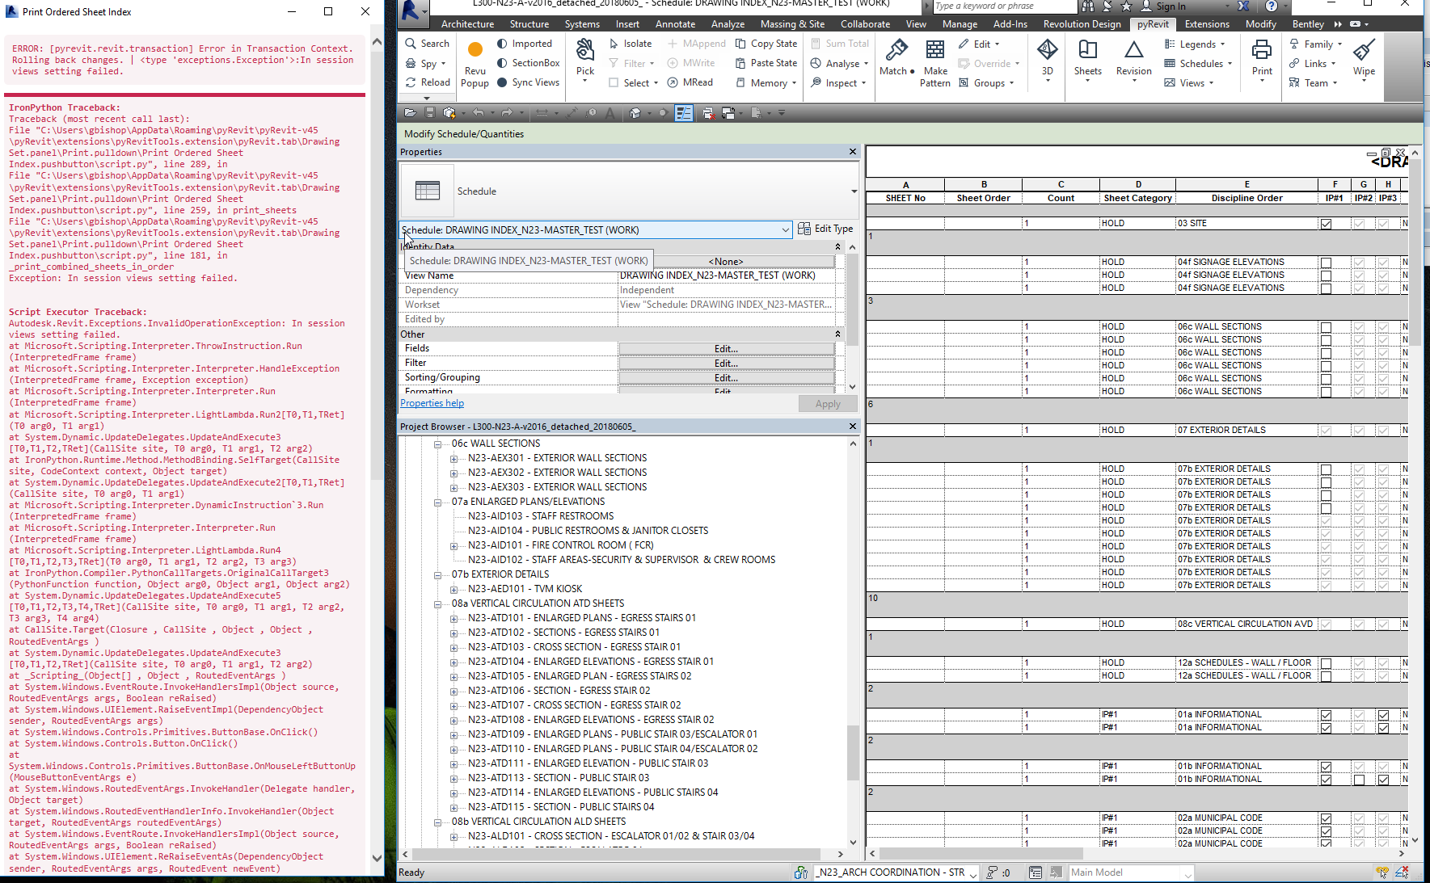Uncheck IP#1 on first 01a INFORMATIONAL row
Viewport: 1430px width, 883px height.
pos(1326,715)
